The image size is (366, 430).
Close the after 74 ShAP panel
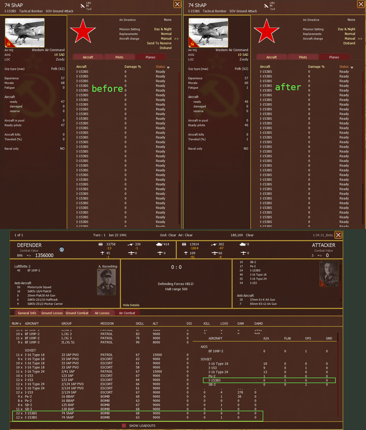pos(361,4)
